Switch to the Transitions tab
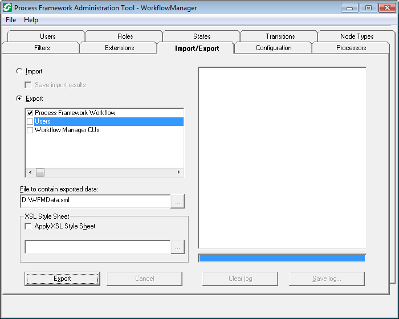 point(280,36)
